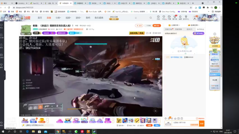Open Douyu search magnifier
The height and width of the screenshot is (134, 239).
pos(151,18)
